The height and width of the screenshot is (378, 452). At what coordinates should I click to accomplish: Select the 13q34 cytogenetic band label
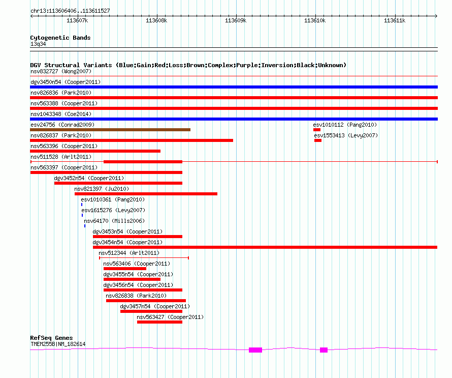coord(38,44)
